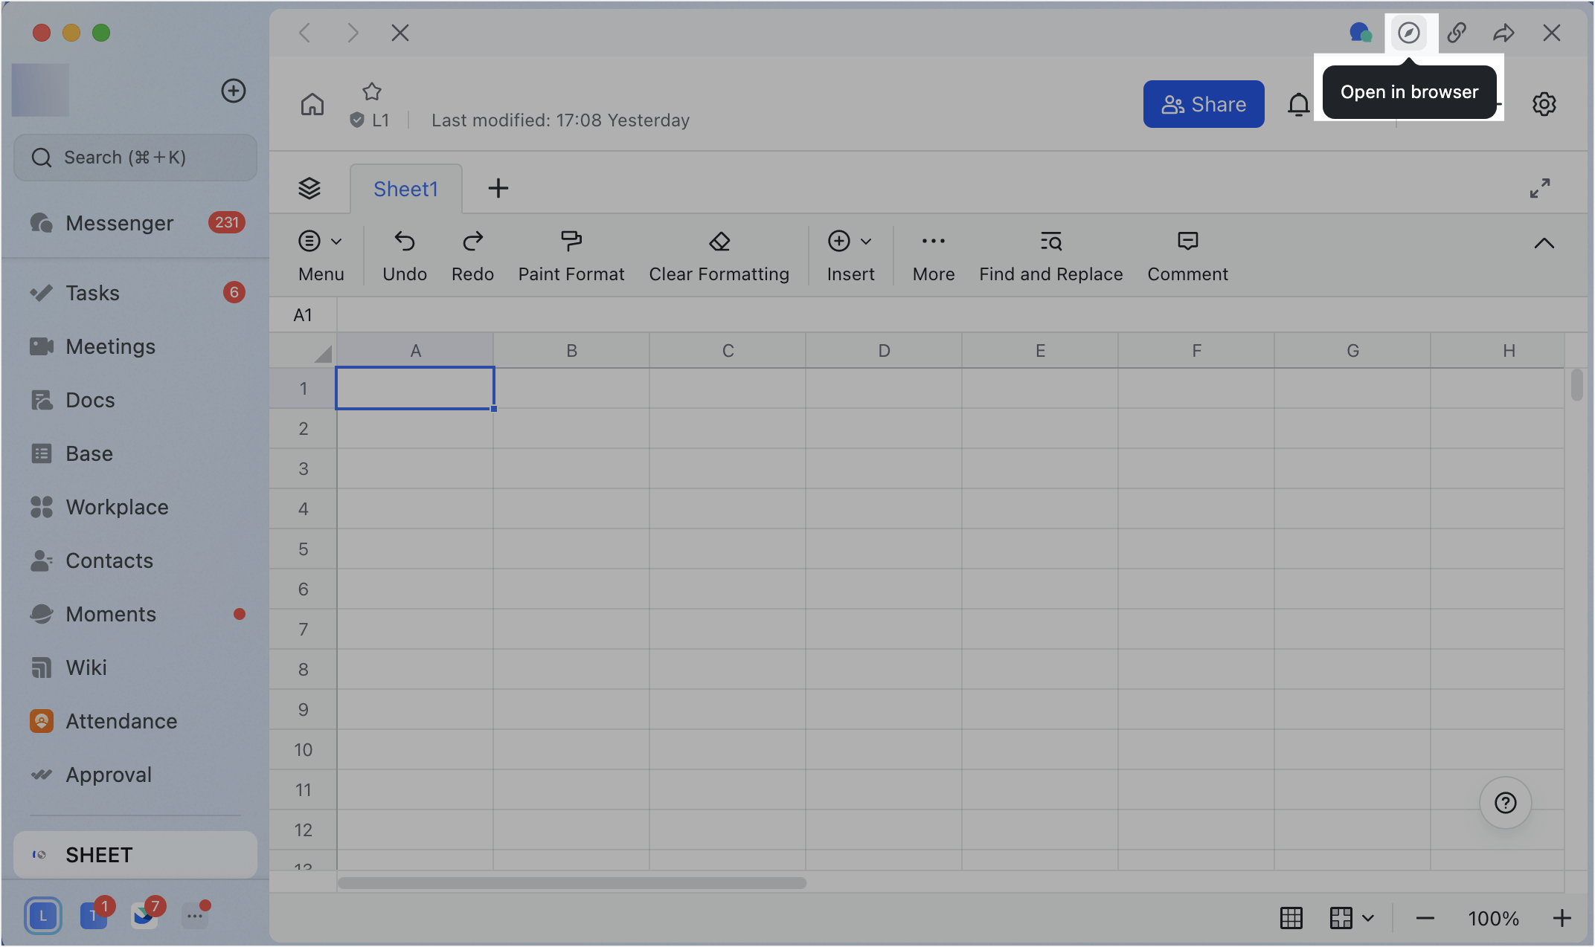Open the sheet layers list icon
This screenshot has height=947, width=1595.
coord(309,189)
